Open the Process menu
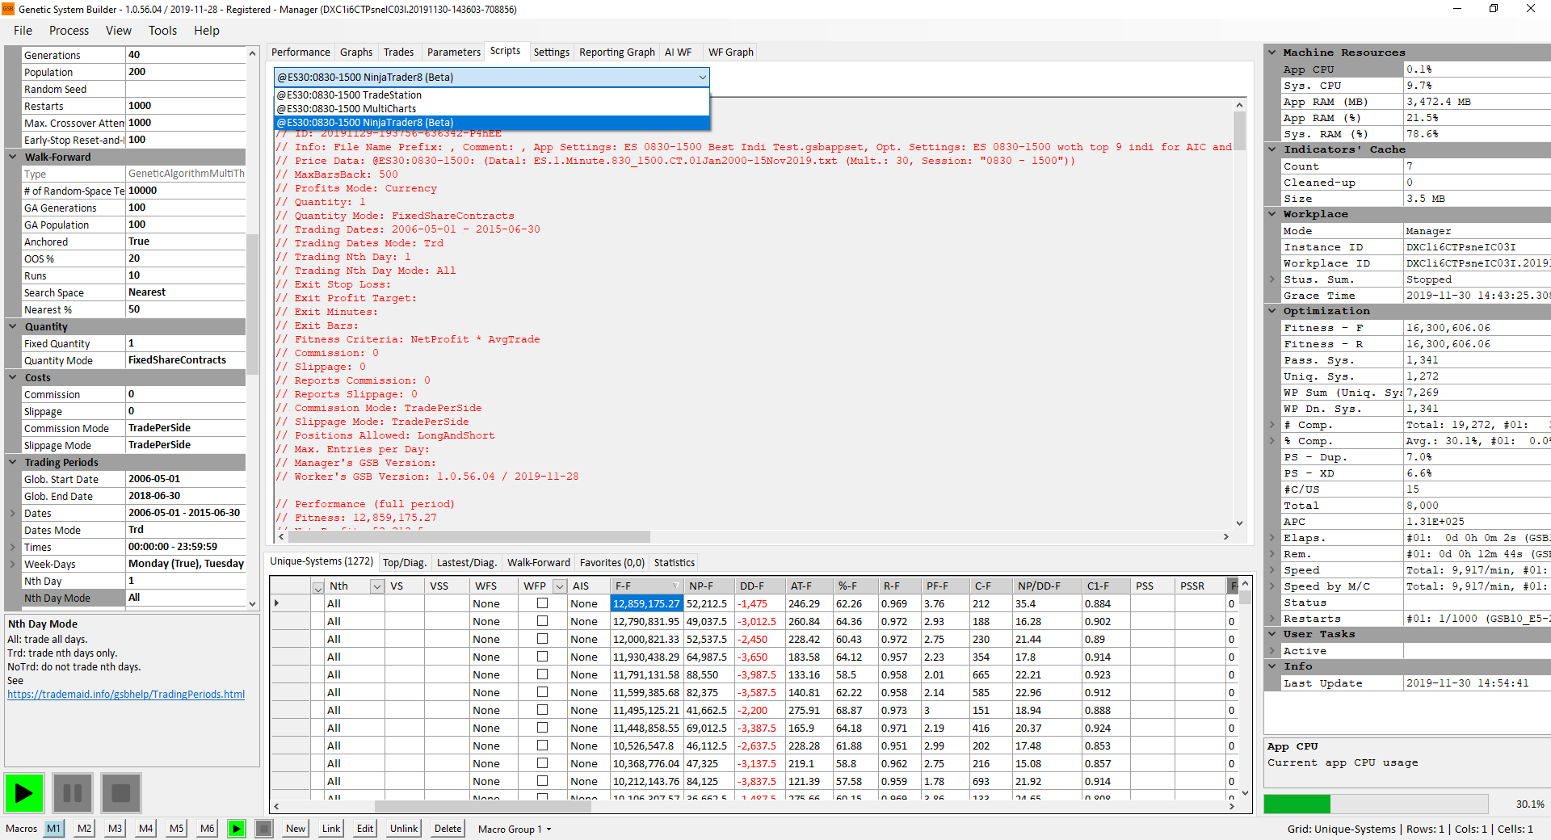The width and height of the screenshot is (1551, 840). pyautogui.click(x=69, y=31)
